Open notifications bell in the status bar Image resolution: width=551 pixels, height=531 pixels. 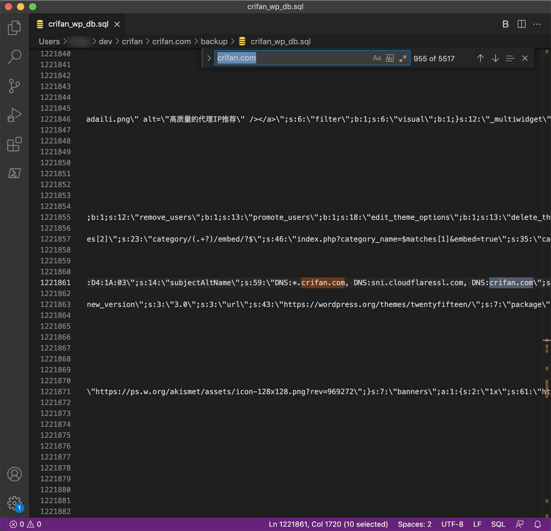537,524
